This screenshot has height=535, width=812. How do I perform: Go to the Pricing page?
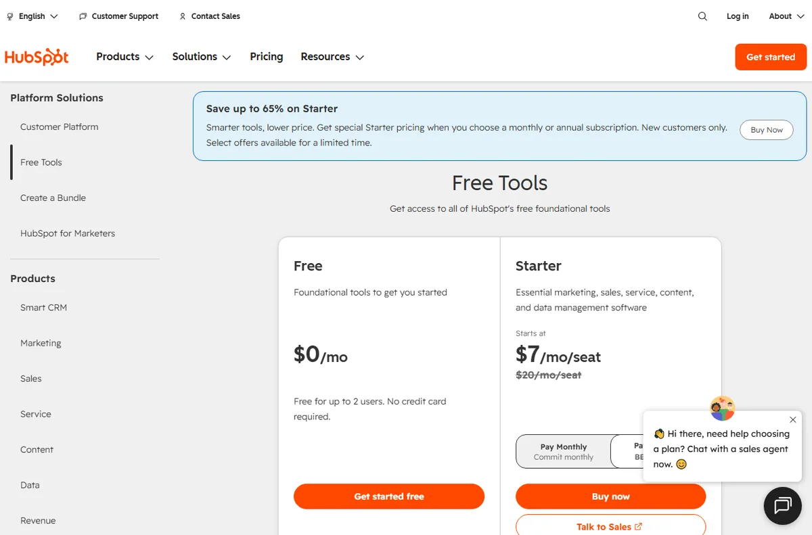click(267, 57)
